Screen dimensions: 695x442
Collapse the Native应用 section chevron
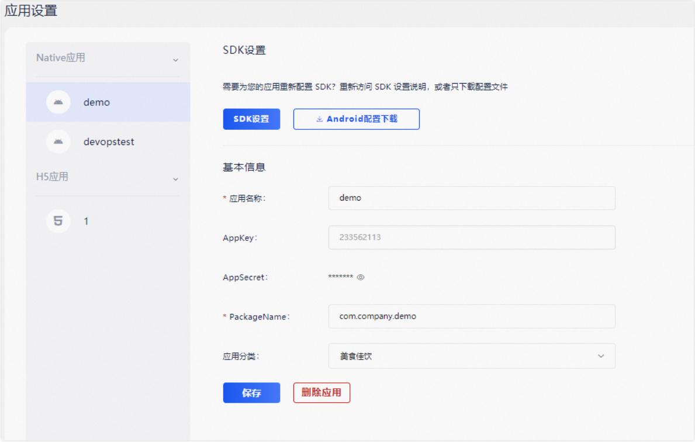pyautogui.click(x=175, y=60)
